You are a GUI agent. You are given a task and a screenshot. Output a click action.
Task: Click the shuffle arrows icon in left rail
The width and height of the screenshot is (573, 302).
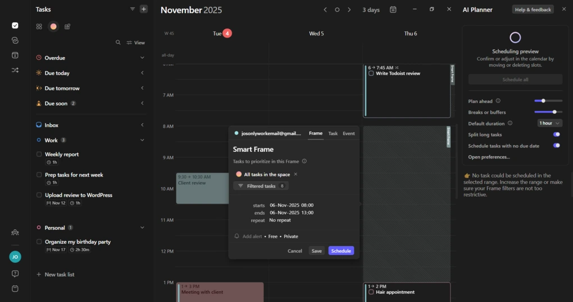pos(15,70)
